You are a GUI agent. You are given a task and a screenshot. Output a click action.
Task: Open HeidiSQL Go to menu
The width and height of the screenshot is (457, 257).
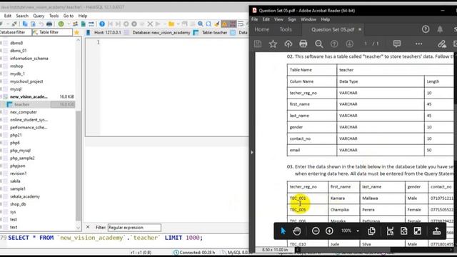(x=69, y=16)
